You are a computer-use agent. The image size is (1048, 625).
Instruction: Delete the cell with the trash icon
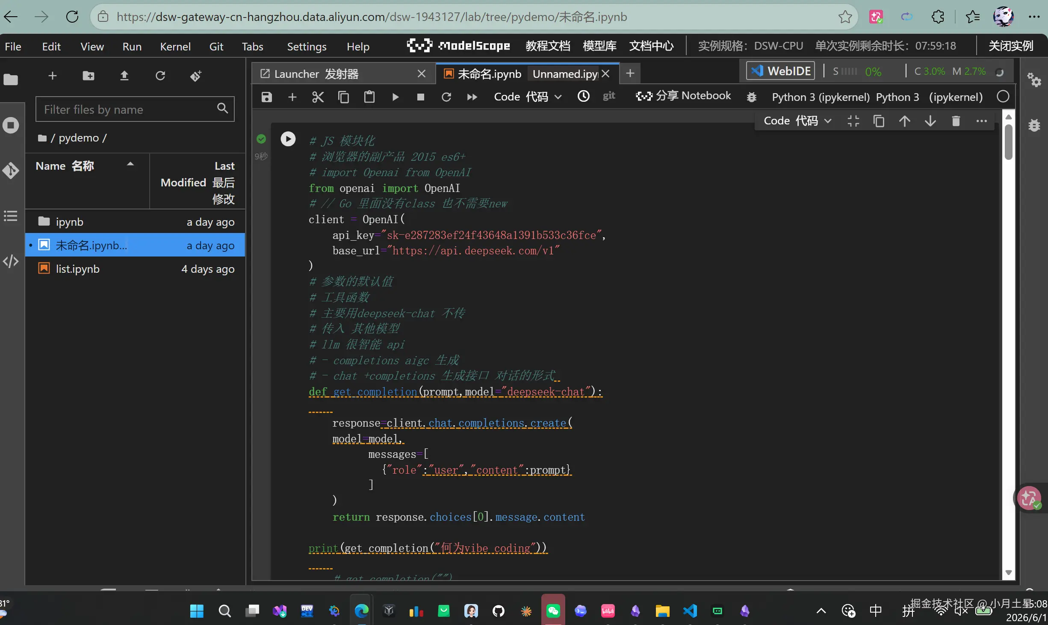(956, 121)
